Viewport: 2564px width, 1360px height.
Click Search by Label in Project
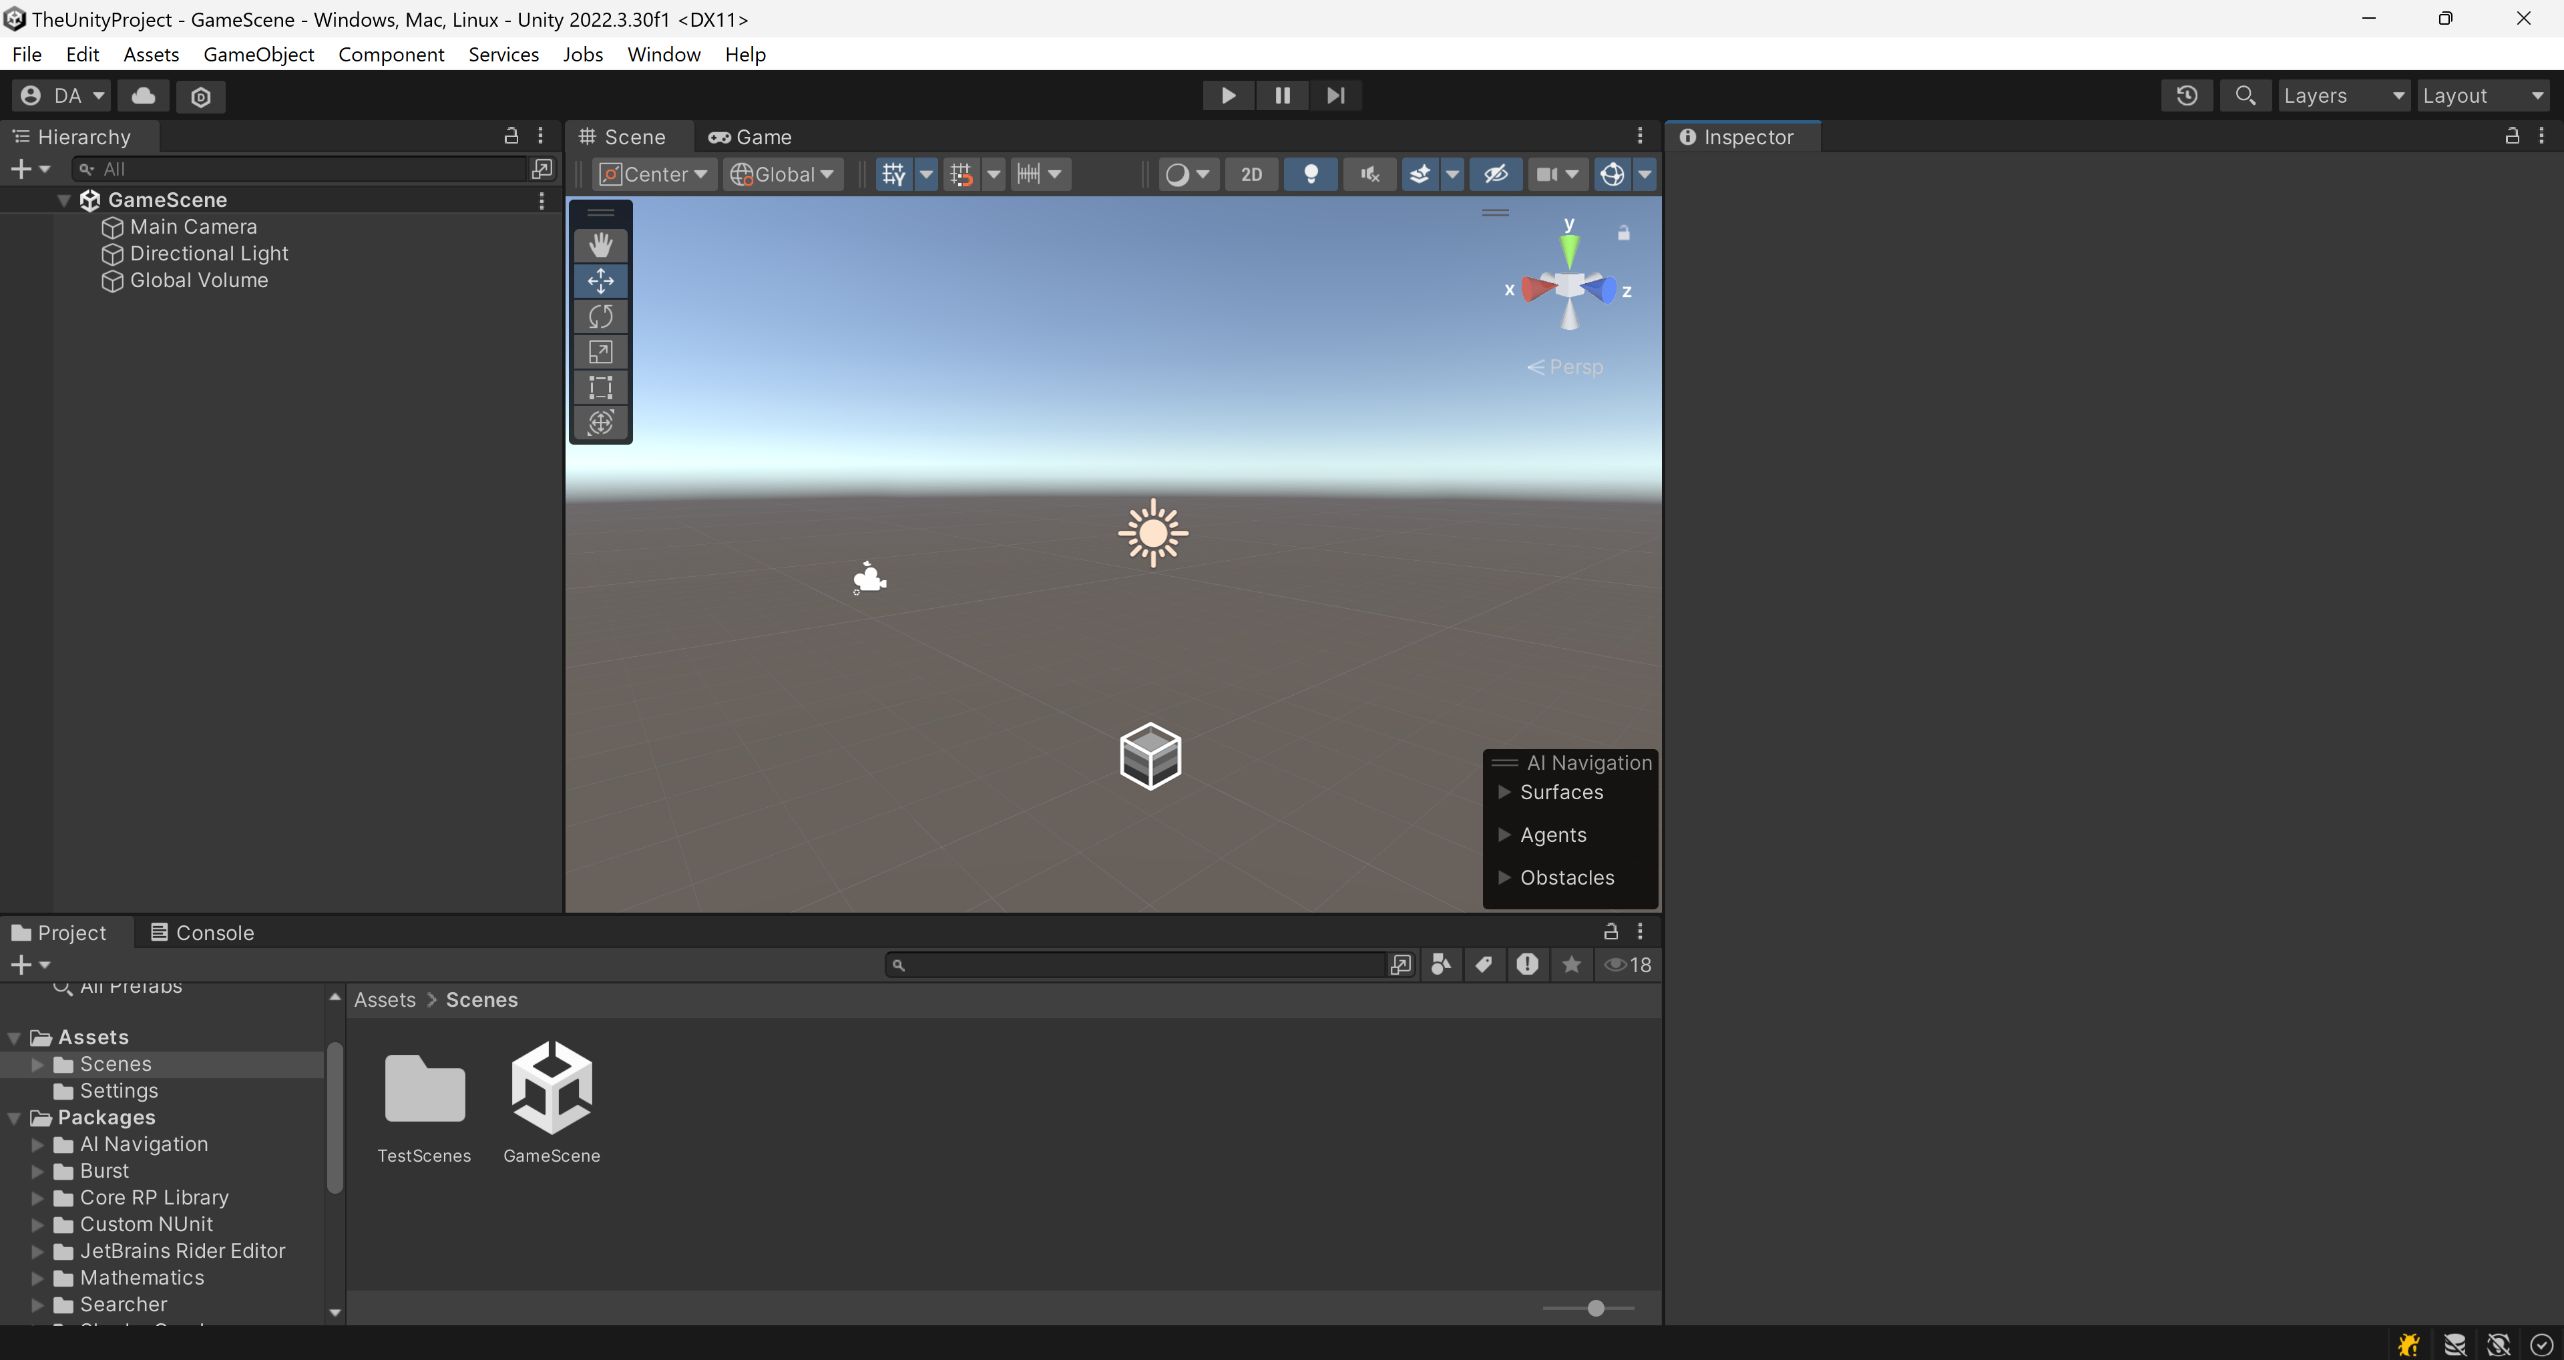[1484, 965]
